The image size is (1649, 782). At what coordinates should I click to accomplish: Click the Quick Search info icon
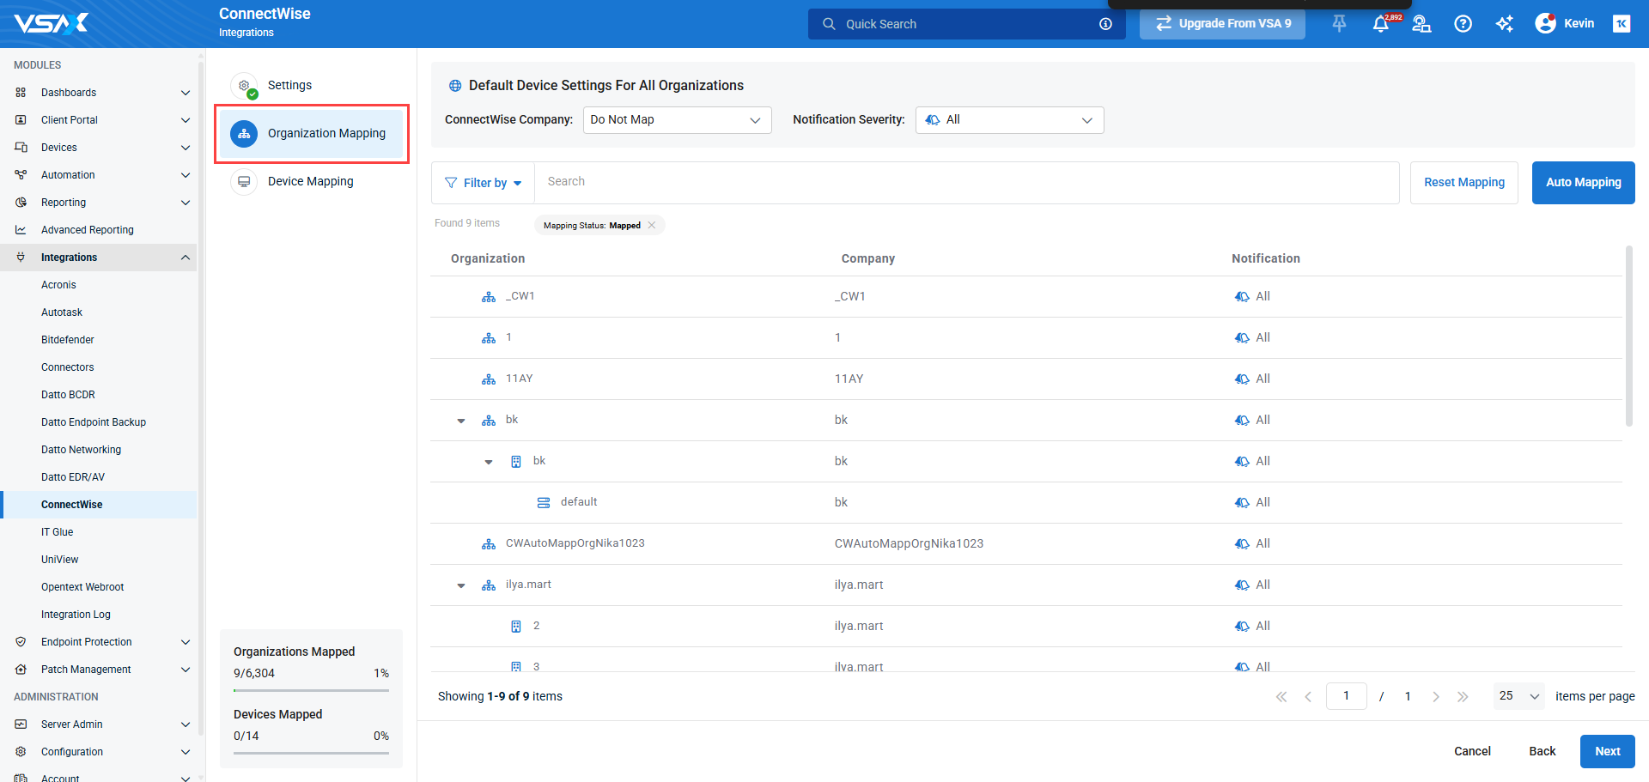tap(1105, 24)
